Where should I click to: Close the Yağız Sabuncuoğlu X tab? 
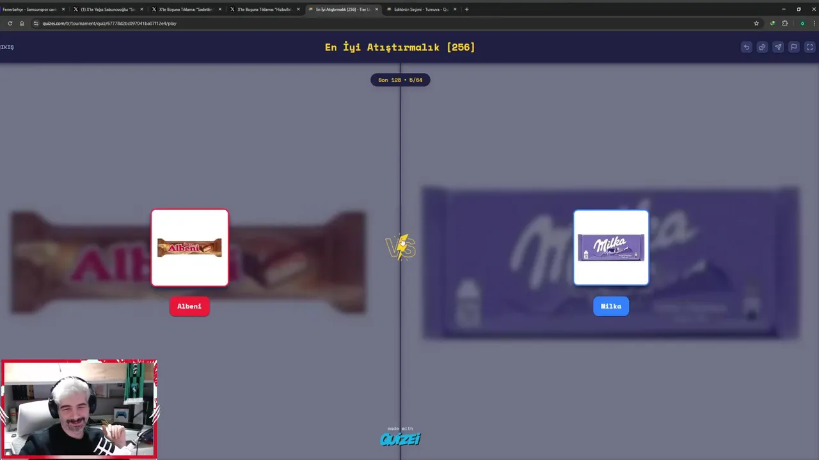(141, 10)
